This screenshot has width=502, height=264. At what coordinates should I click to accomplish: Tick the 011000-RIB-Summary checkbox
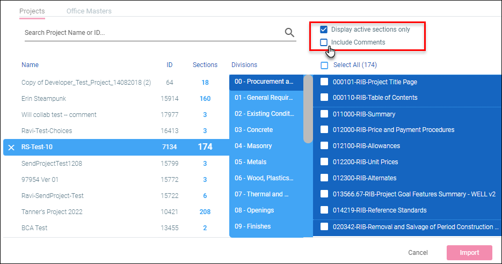click(x=324, y=114)
